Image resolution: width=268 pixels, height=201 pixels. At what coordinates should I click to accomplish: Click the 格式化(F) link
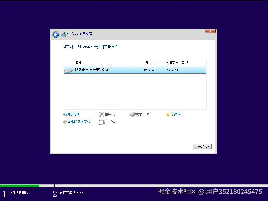pyautogui.click(x=143, y=114)
